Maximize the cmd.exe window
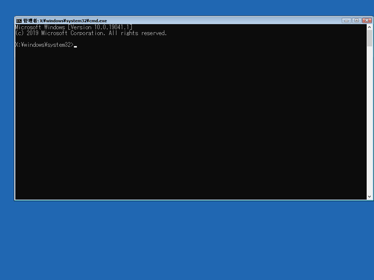Screen dimensions: 374x280 coord(356,20)
